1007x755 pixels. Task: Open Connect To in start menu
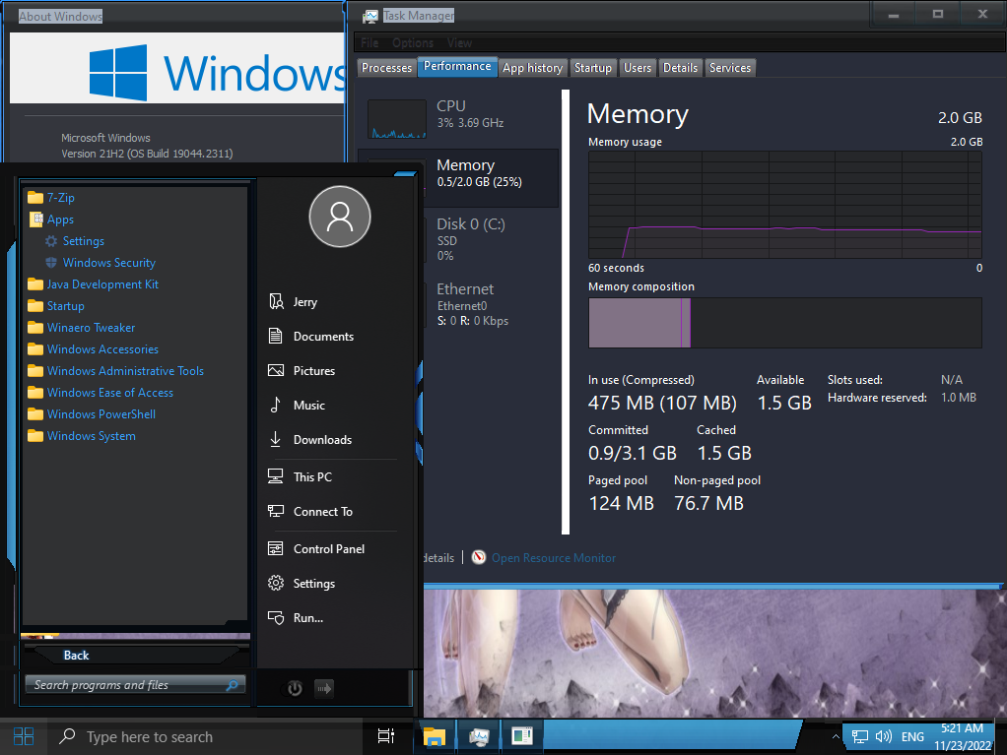coord(309,512)
